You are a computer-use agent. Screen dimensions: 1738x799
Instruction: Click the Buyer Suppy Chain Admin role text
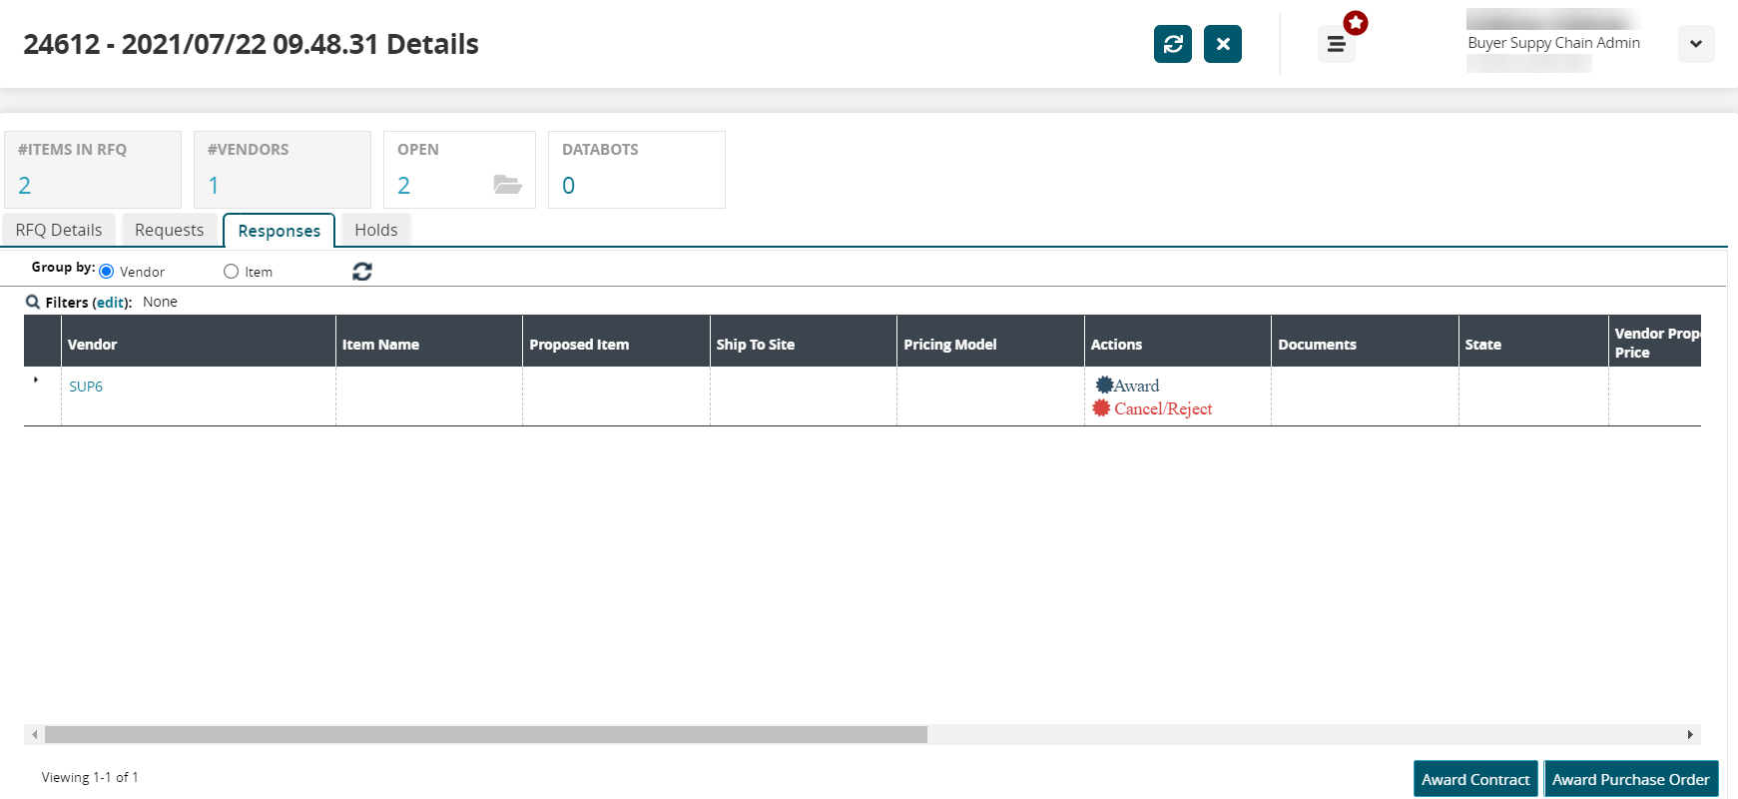click(x=1554, y=43)
